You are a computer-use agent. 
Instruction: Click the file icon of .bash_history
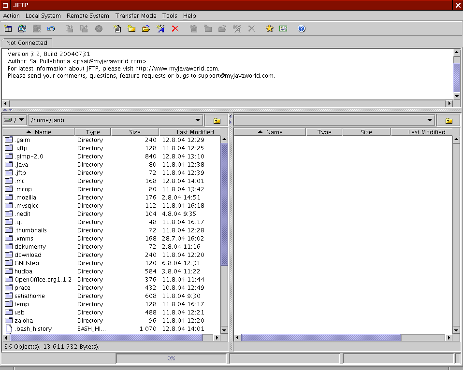[9, 328]
